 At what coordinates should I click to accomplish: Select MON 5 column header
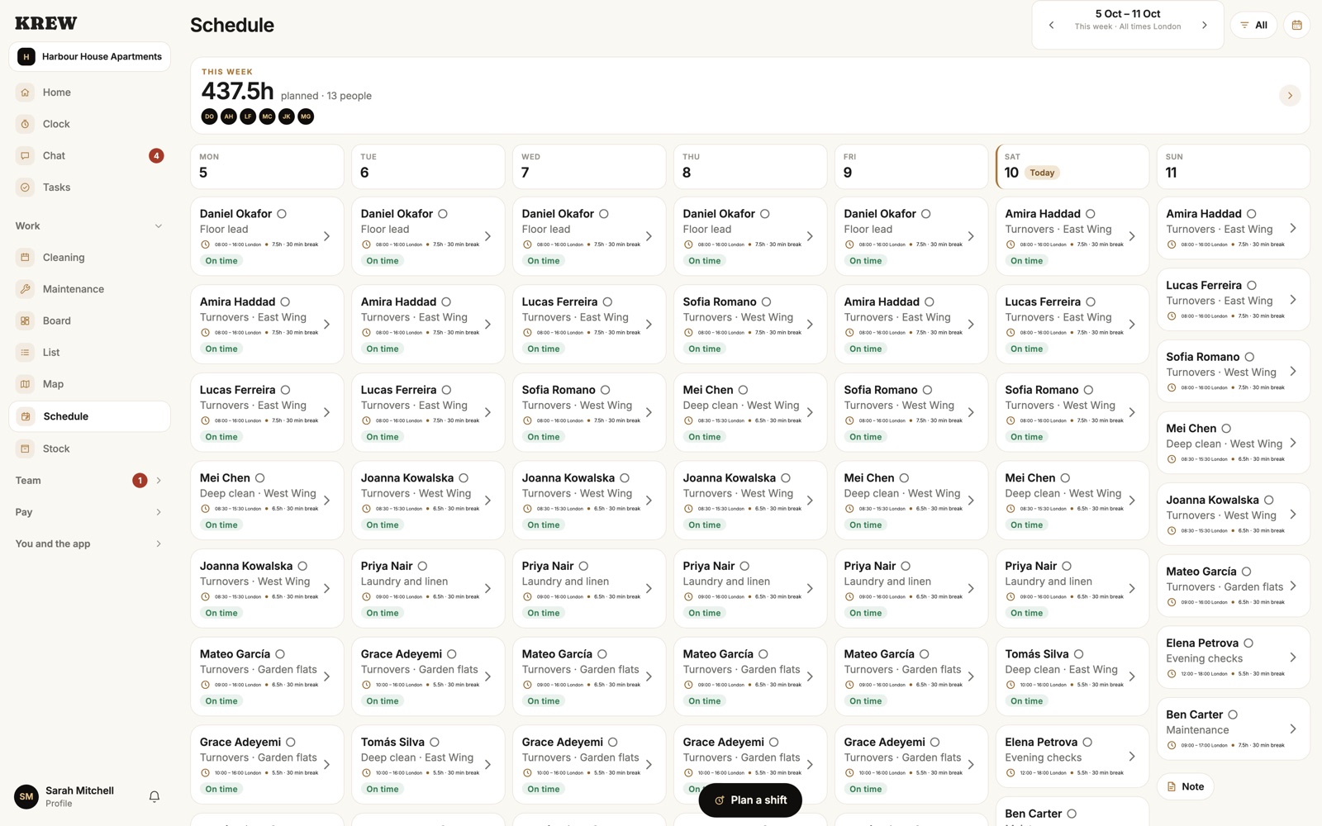[x=267, y=167]
